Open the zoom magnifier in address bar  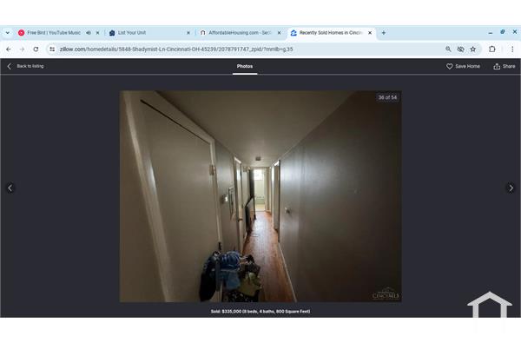(x=448, y=49)
